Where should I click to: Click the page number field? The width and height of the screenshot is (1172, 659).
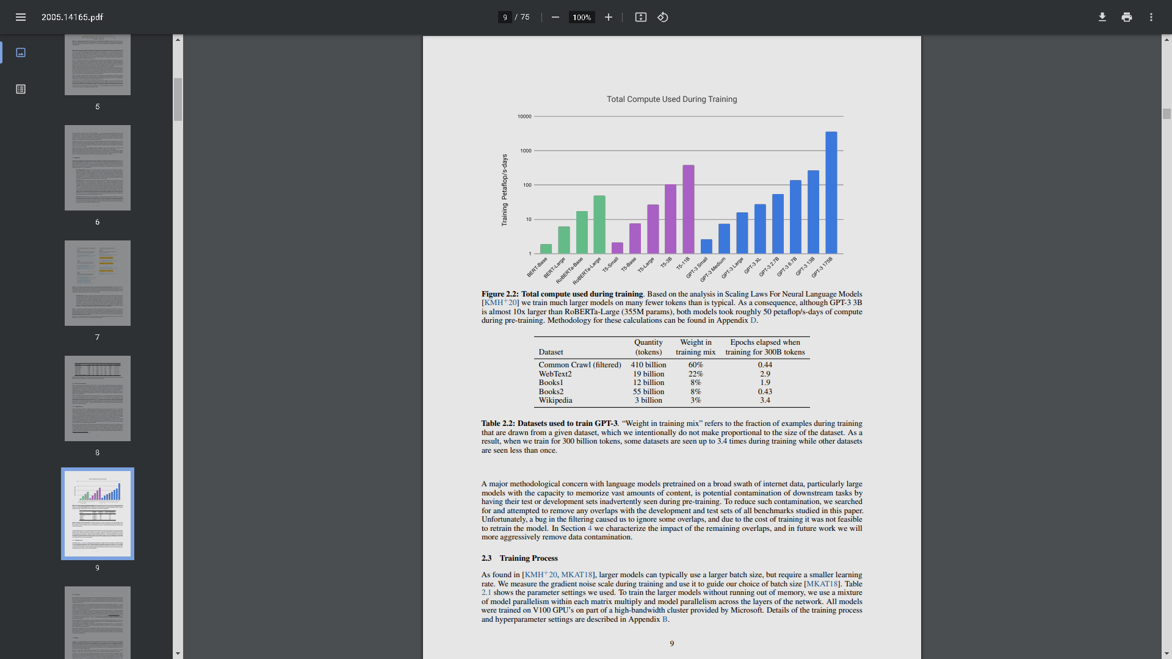[x=505, y=17]
